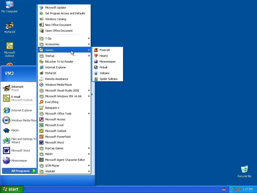
Task: Launch Windows Media Player from programs list
Action: [64, 85]
